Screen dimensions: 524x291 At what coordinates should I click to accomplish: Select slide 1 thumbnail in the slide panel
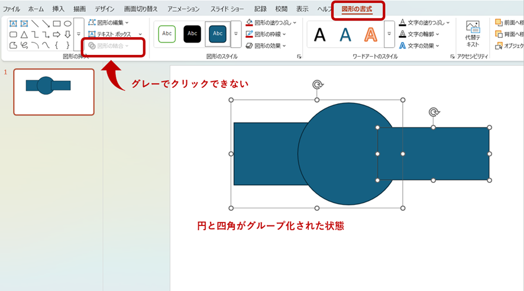54,91
